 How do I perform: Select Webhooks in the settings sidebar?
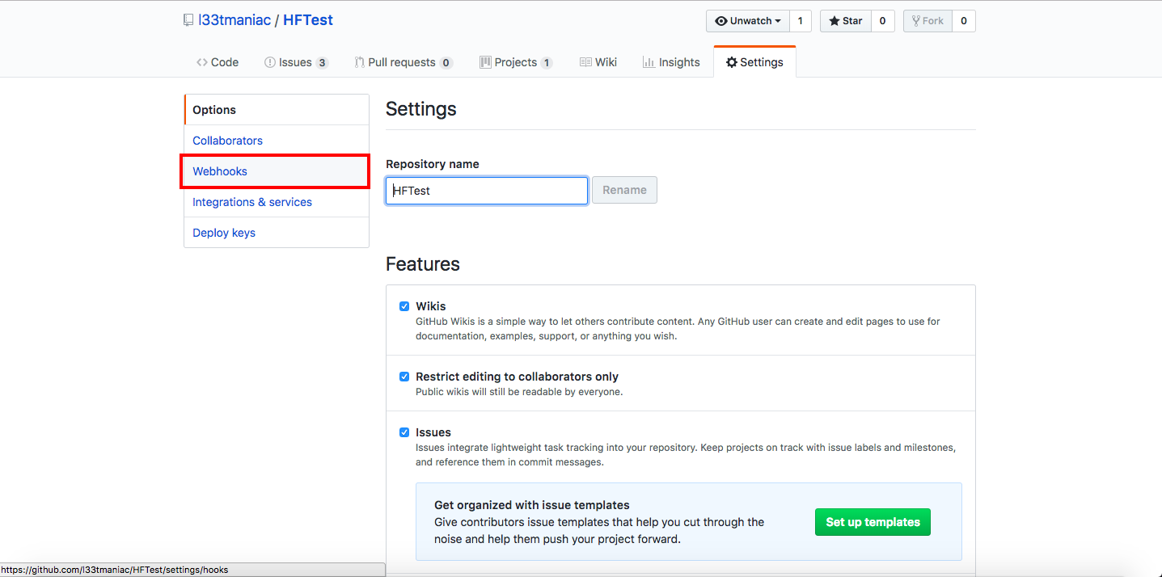point(219,171)
